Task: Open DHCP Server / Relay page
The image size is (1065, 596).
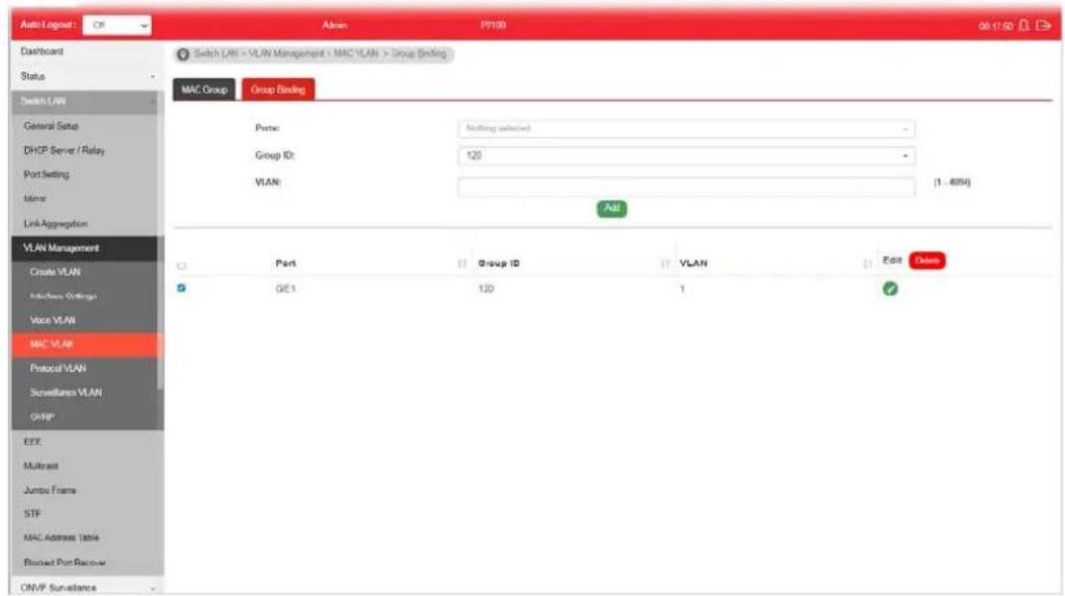Action: click(x=64, y=151)
